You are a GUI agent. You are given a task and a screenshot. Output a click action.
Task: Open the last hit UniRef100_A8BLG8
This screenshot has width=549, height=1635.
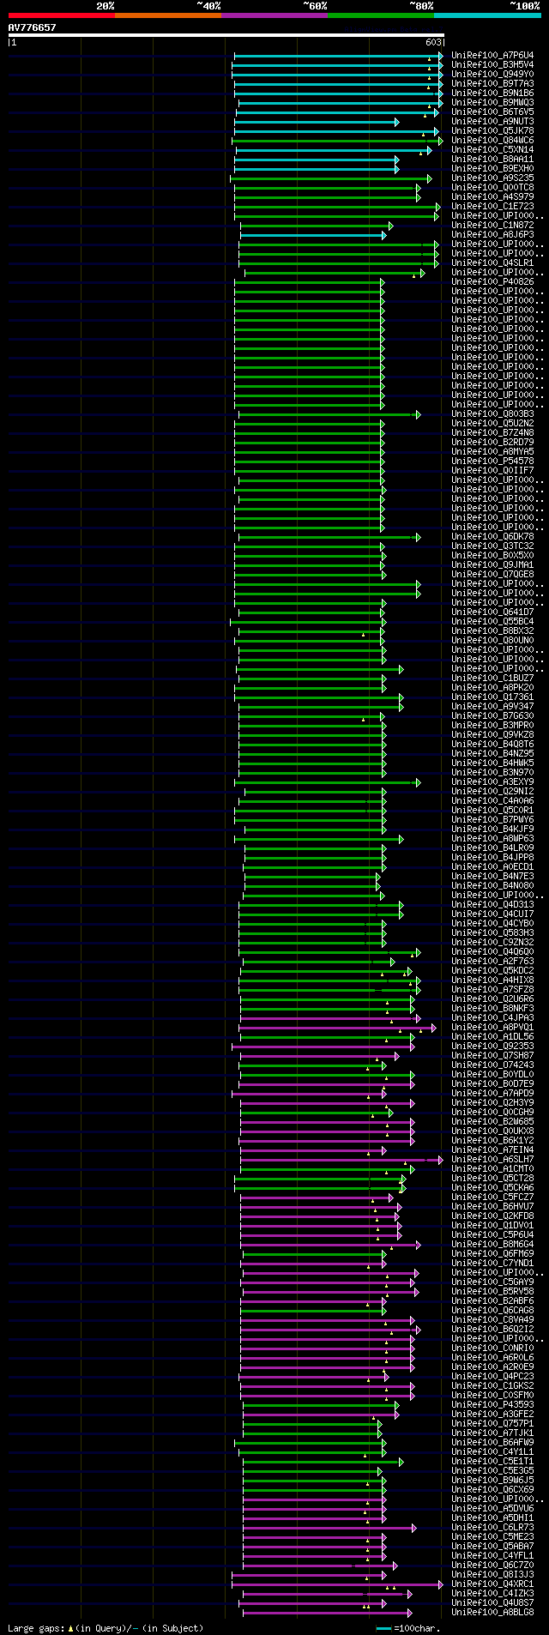(x=492, y=1612)
